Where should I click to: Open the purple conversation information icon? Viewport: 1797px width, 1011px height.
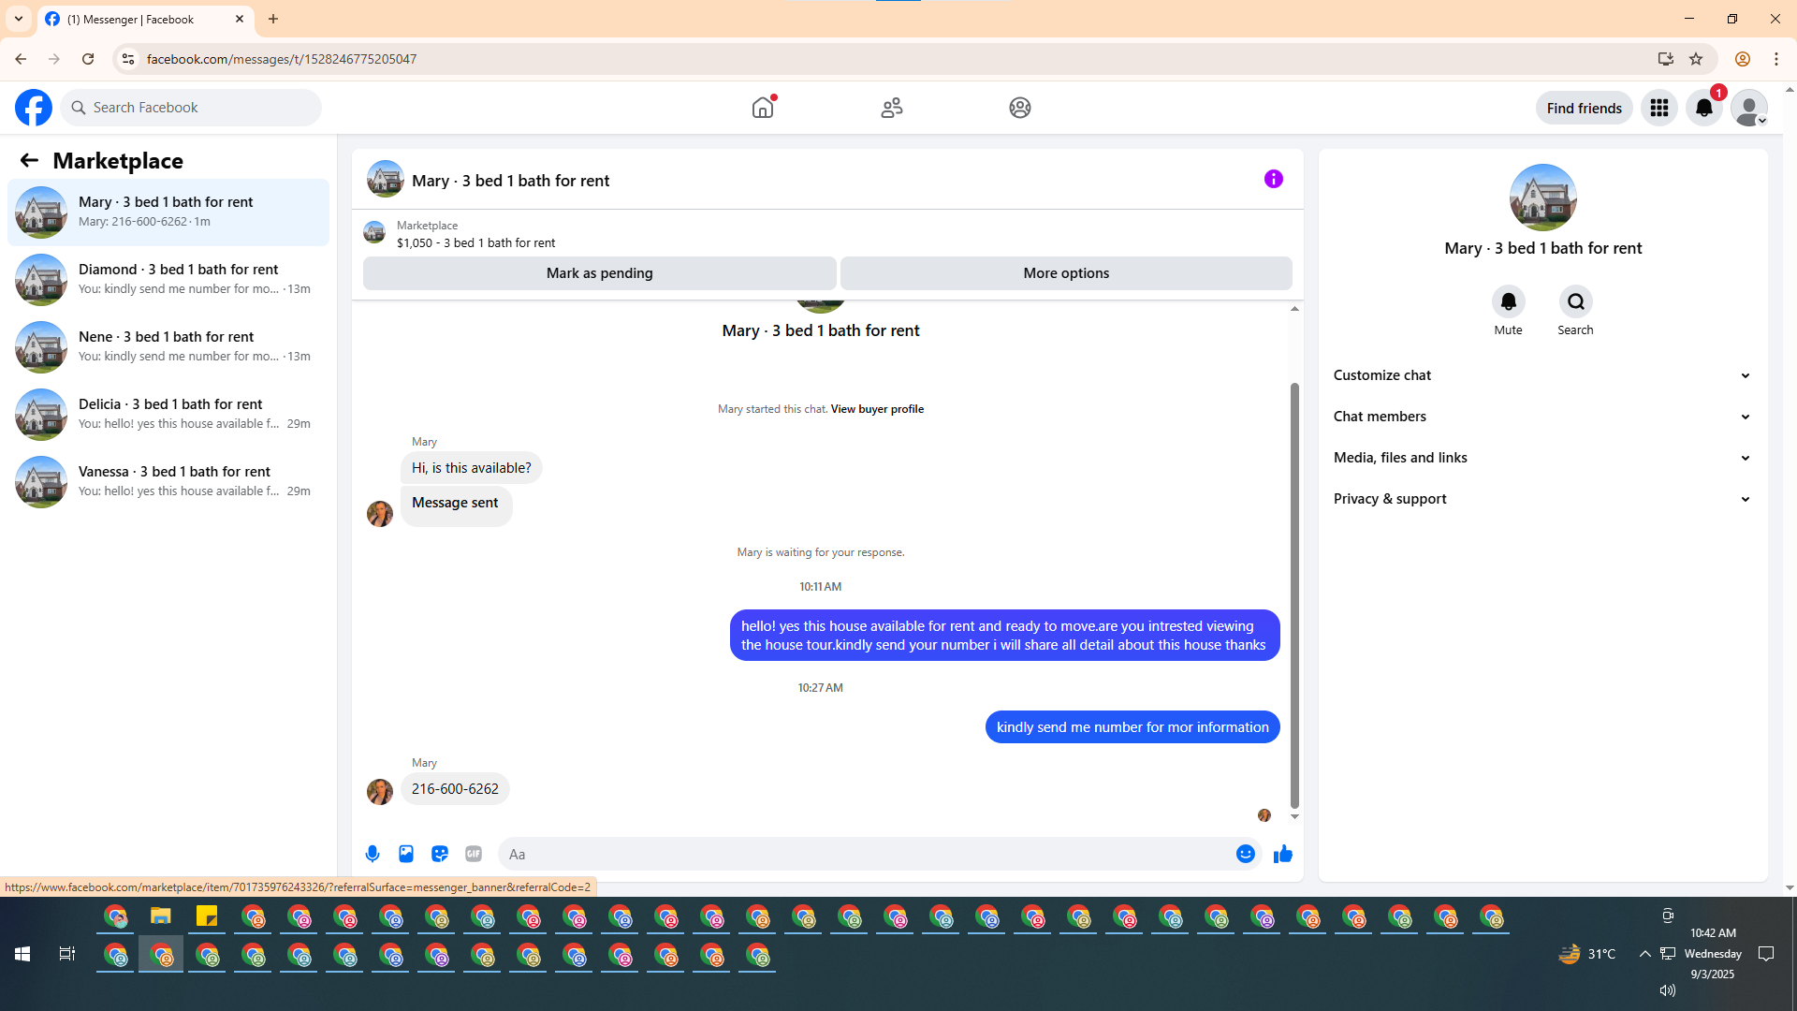[1274, 179]
